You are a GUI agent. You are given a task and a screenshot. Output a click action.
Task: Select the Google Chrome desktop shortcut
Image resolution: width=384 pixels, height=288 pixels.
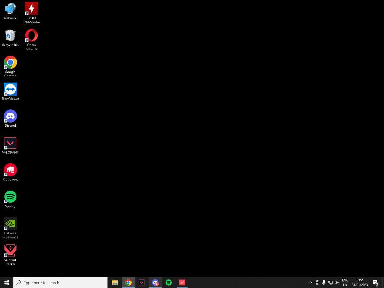pyautogui.click(x=10, y=67)
